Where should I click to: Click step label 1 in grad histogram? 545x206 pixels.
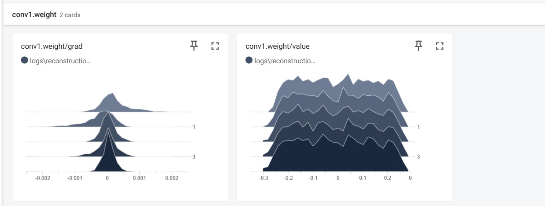click(193, 127)
